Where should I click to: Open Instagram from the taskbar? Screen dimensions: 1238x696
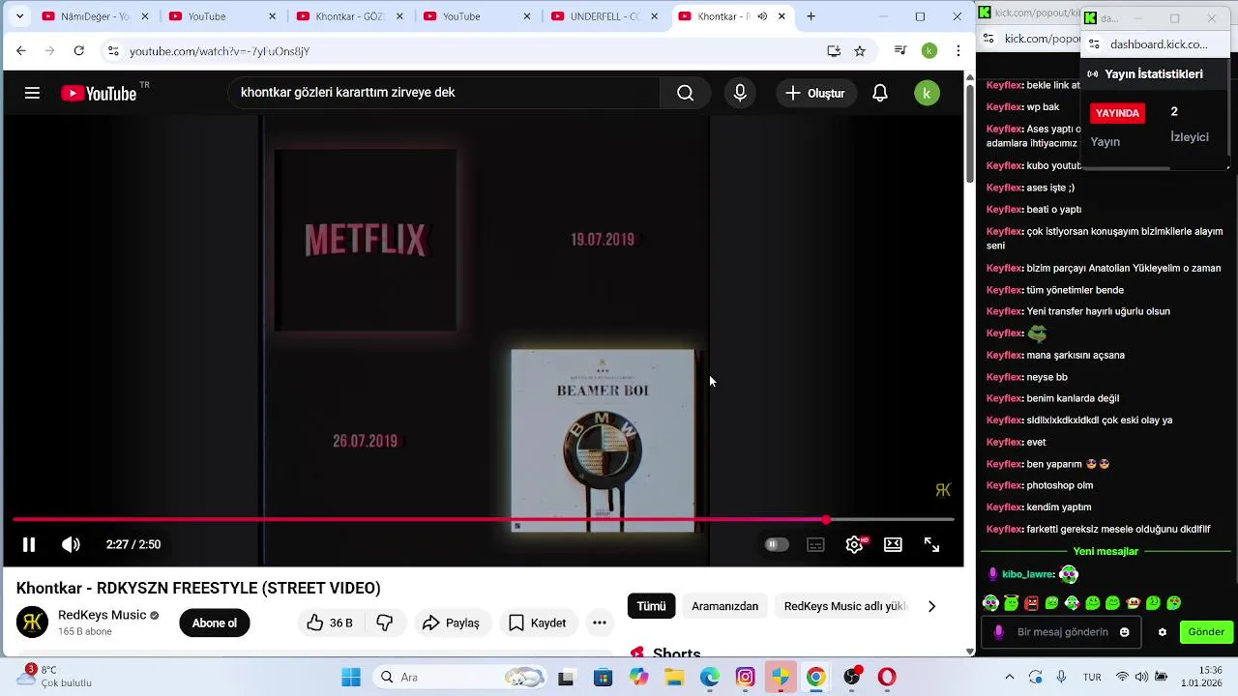coord(745,677)
